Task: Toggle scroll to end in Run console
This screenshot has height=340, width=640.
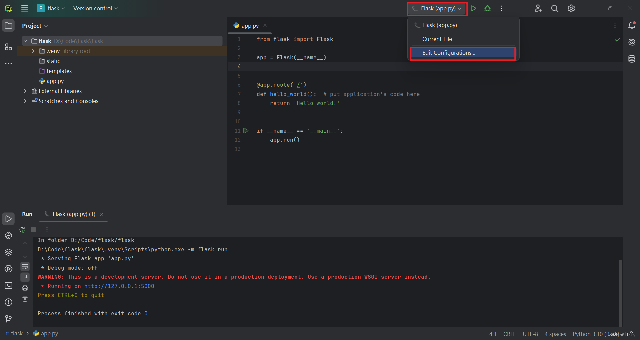Action: (x=25, y=277)
